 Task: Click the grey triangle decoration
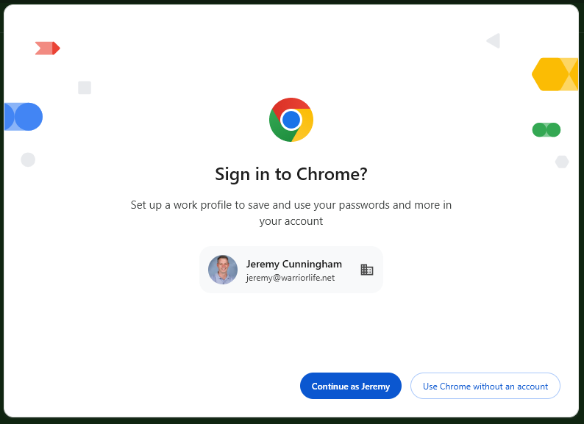[x=494, y=41]
